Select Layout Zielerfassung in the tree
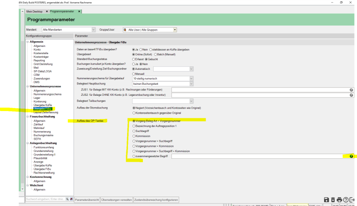Viewport: 357px width, 206px height. [46, 112]
